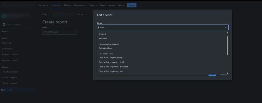Click the blue Create button

point(132,5)
